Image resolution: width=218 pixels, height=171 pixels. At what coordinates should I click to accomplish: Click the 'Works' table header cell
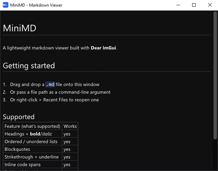(70, 126)
